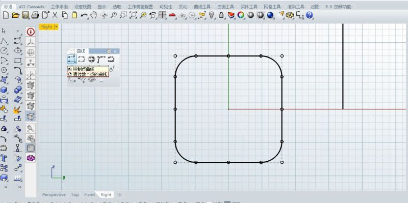Open the All Commands toolbar tab
This screenshot has height=203, width=408.
pos(32,7)
